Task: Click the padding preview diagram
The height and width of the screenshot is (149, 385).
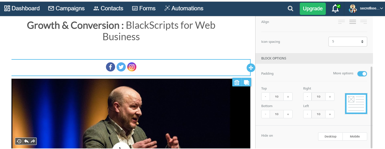Action: click(x=356, y=104)
